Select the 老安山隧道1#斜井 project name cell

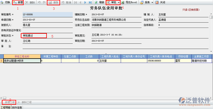22,61
